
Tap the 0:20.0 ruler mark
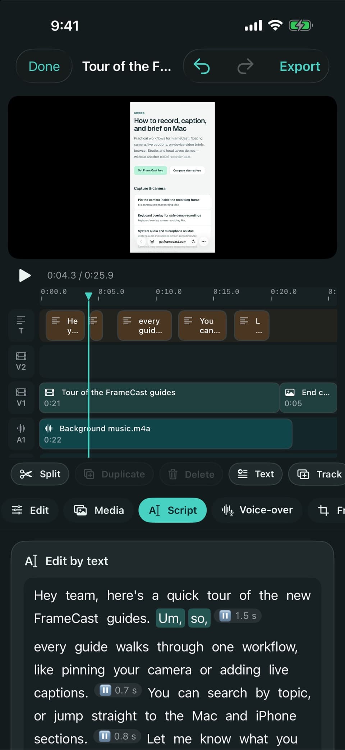coord(284,292)
